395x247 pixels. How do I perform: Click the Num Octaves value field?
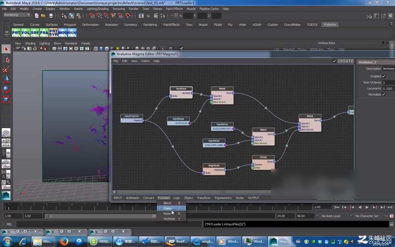point(388,82)
